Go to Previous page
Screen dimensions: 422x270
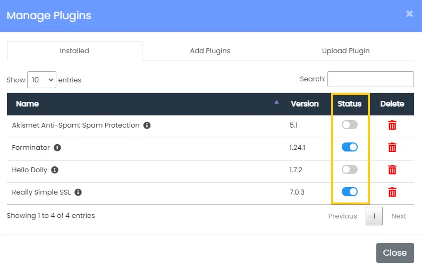tap(343, 216)
